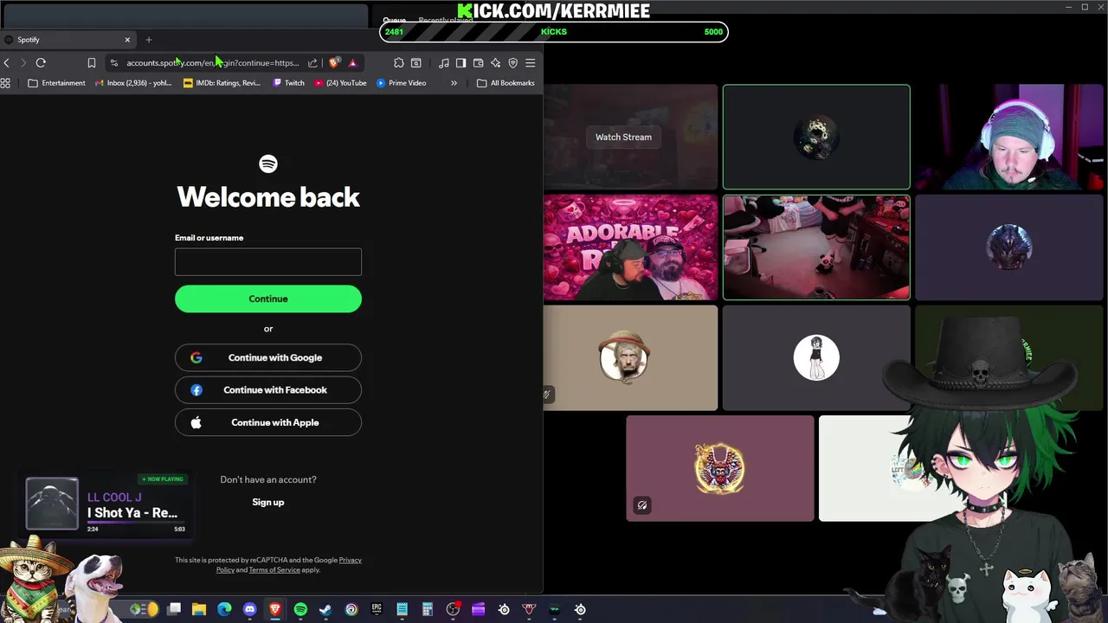Image resolution: width=1108 pixels, height=623 pixels.
Task: Switch to the Queue tab
Action: tap(395, 20)
